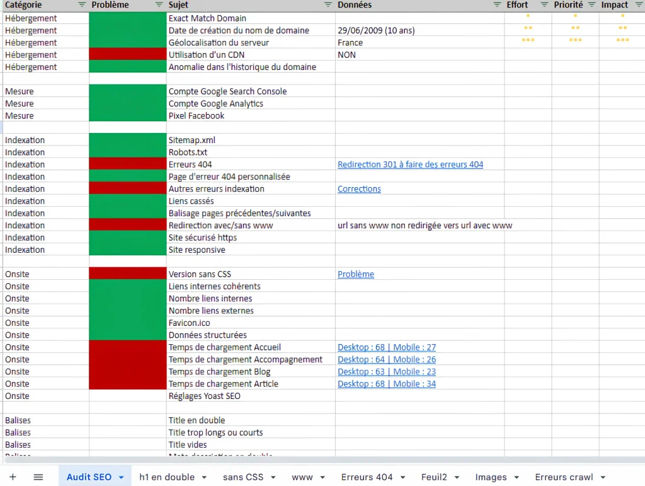The width and height of the screenshot is (645, 486).
Task: Expand the Erreurs crawl tab arrow
Action: click(x=603, y=477)
